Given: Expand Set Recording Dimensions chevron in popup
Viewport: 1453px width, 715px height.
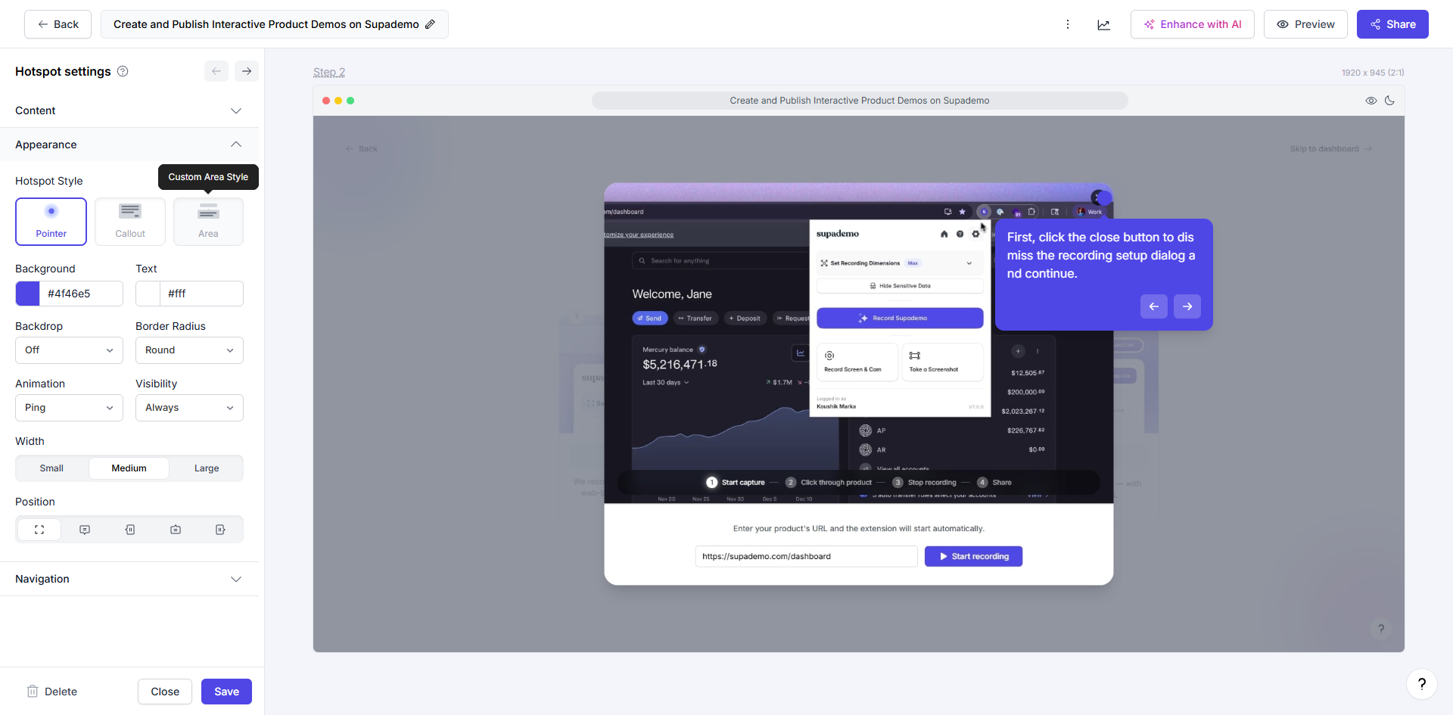Looking at the screenshot, I should (969, 263).
